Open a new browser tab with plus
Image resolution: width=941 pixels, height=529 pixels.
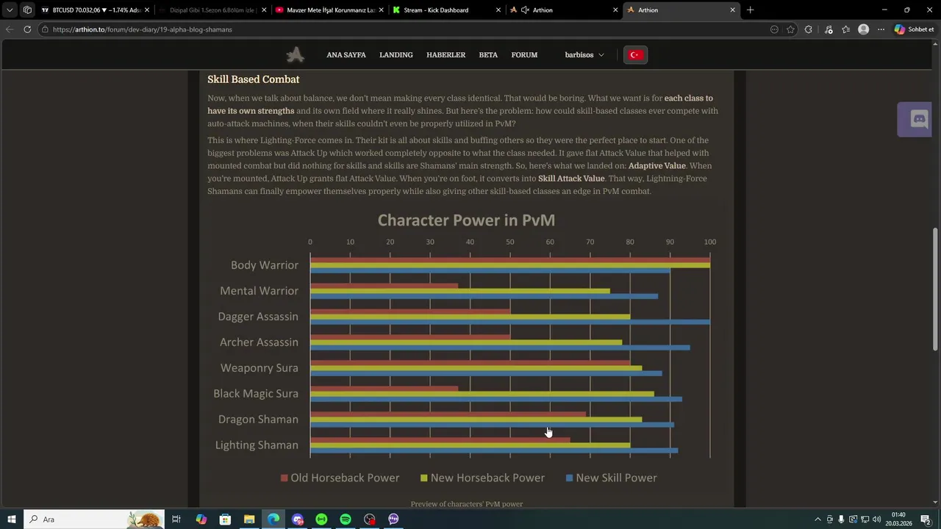(750, 10)
